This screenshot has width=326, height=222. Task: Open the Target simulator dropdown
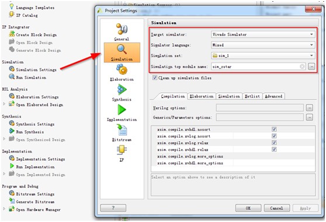pyautogui.click(x=263, y=34)
